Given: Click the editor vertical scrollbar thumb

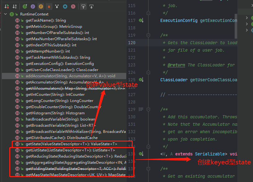Looking at the screenshot, I should 236,26.
